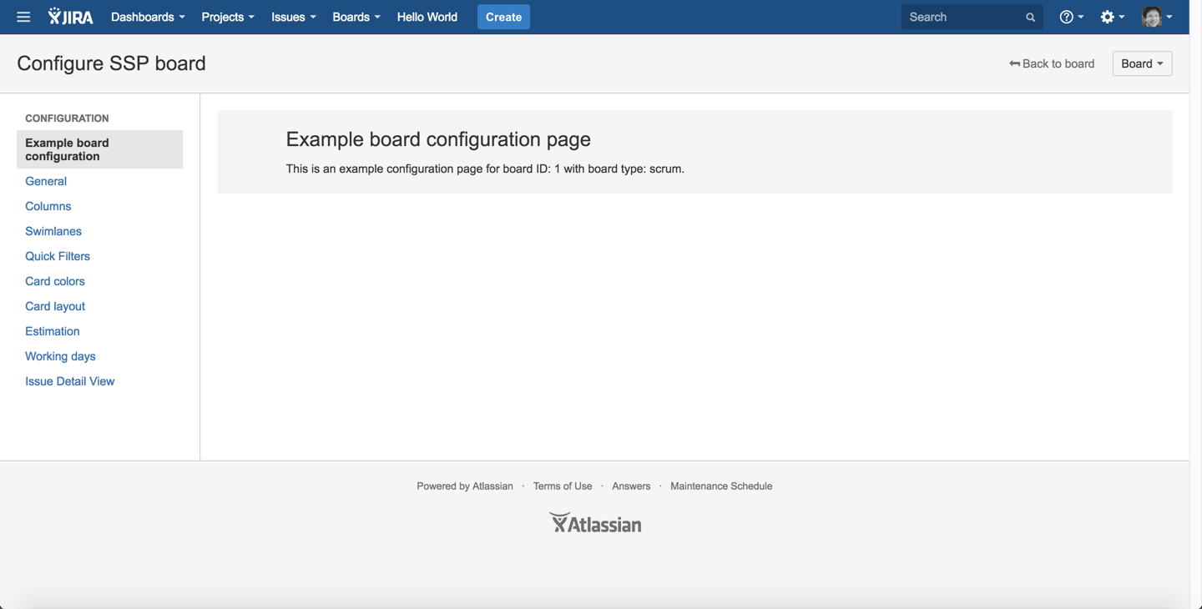Click the search magnifier icon

pyautogui.click(x=1030, y=17)
